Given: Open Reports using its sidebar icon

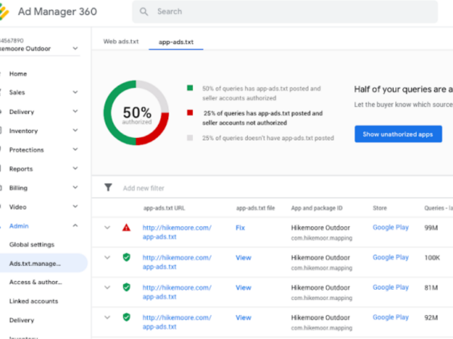Looking at the screenshot, I should pos(2,168).
